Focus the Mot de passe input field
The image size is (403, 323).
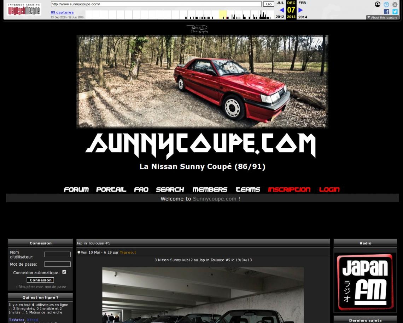[57, 264]
